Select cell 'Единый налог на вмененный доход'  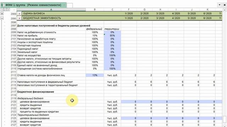pos(51,65)
